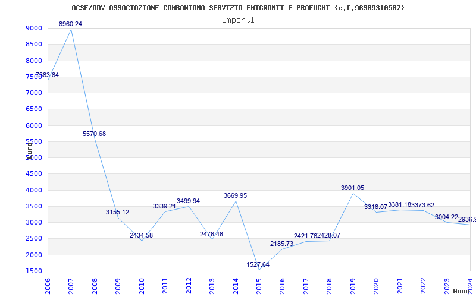Select the 3004.22 data label for 2023
The height and width of the screenshot is (297, 476).
pos(446,217)
